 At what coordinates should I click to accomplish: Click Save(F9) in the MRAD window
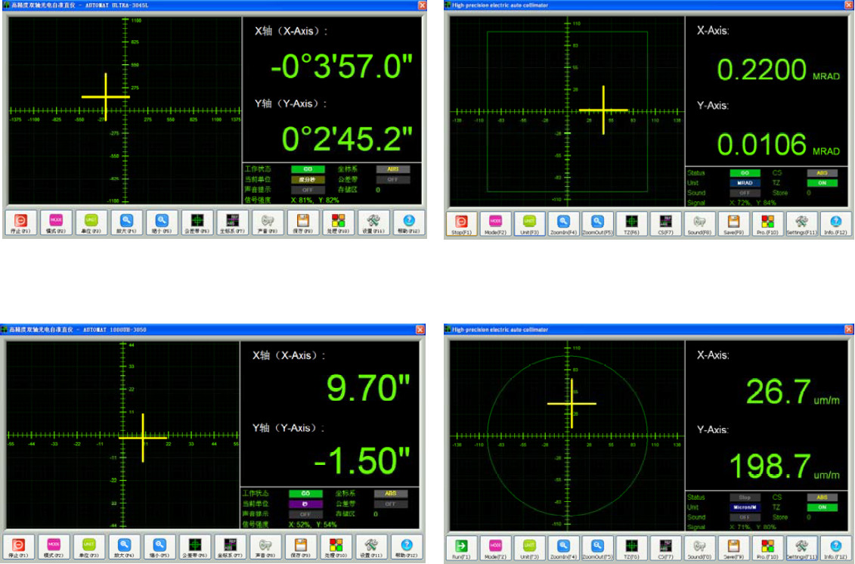pos(733,223)
